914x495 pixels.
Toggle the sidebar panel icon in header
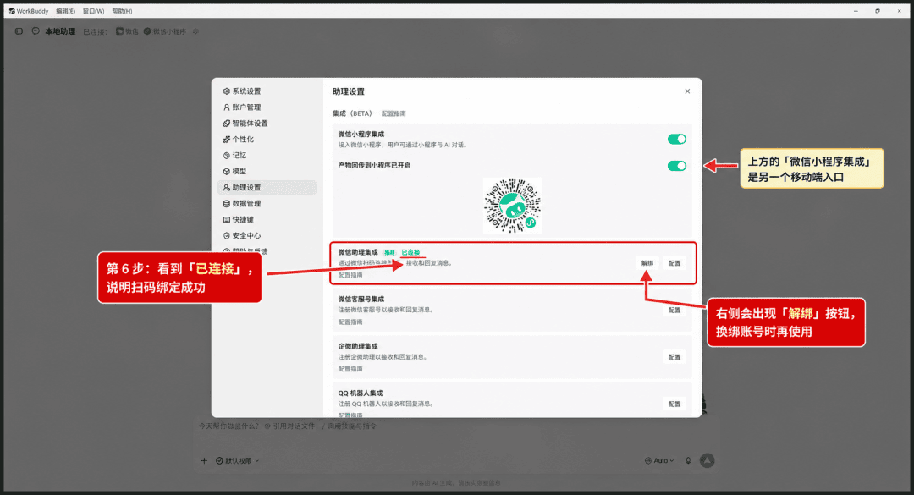(x=19, y=31)
